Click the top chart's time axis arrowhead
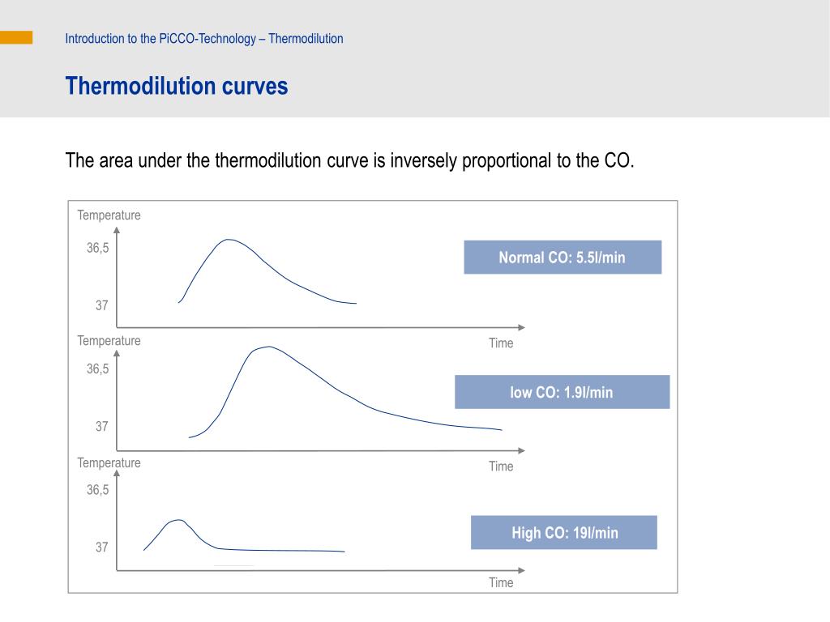The image size is (830, 622). [x=521, y=327]
